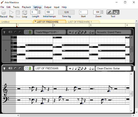Enable triplet grid on the guitar track
This screenshot has width=138, height=117.
tap(90, 69)
